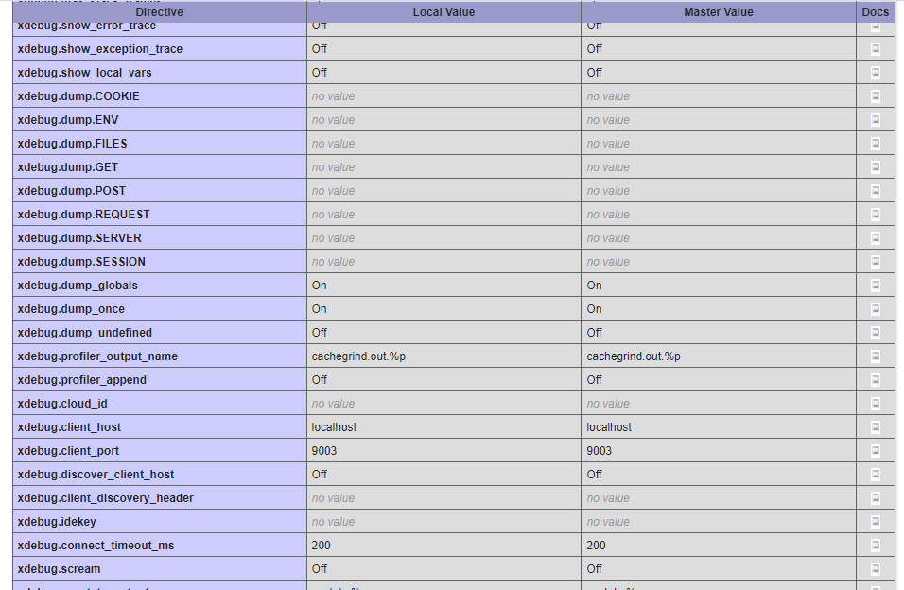Open documentation for xdebug.dump.SERVER

coord(875,237)
